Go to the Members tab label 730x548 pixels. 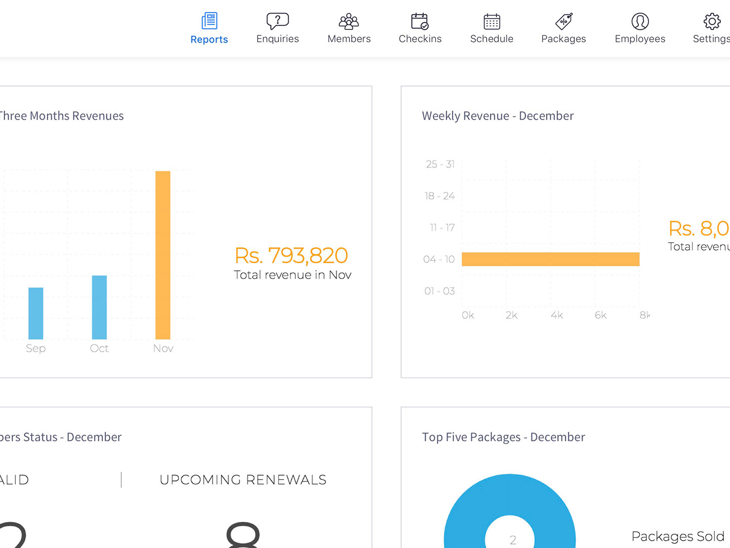[349, 39]
